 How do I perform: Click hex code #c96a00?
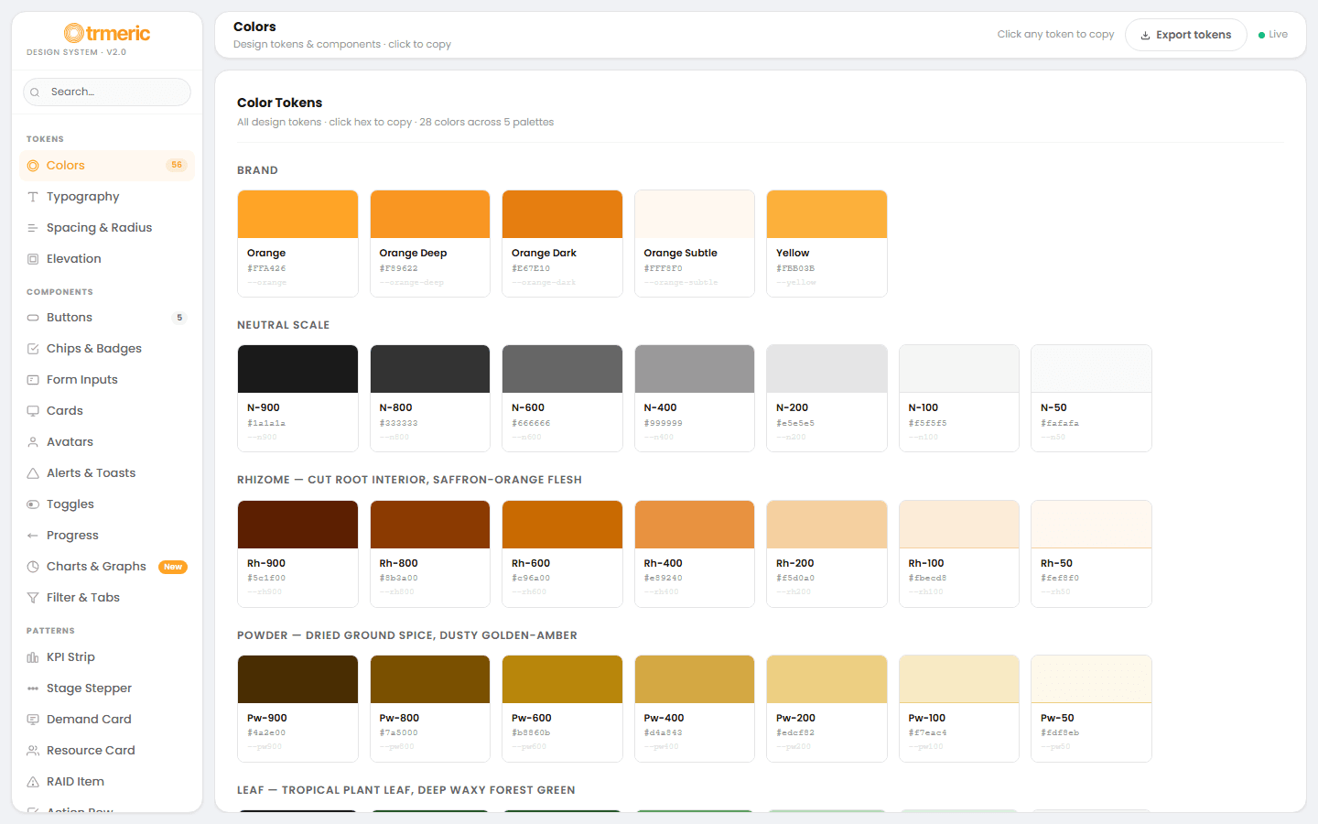[x=531, y=578]
